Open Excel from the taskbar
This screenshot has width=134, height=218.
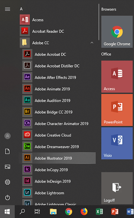[99, 212]
